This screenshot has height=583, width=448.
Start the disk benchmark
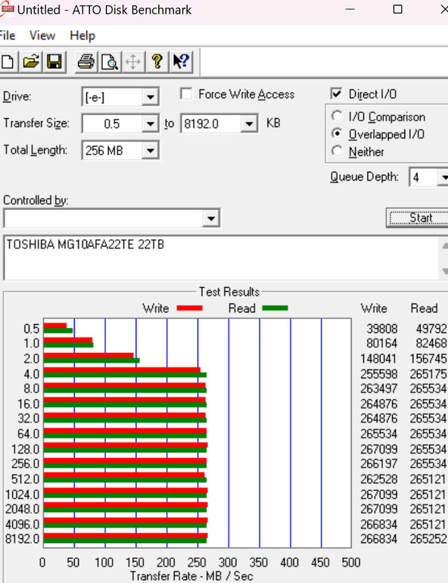pyautogui.click(x=418, y=218)
